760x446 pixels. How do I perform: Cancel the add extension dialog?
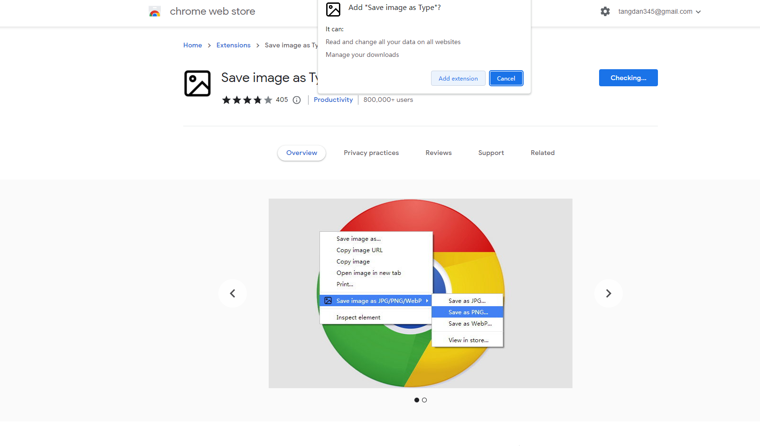coord(506,79)
